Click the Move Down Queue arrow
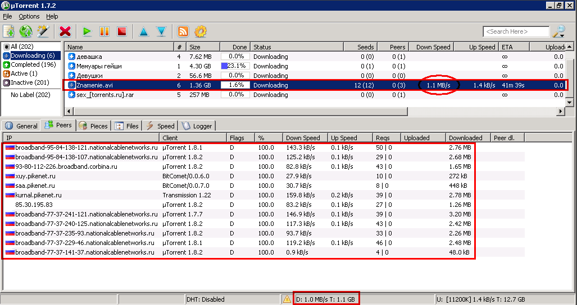The height and width of the screenshot is (305, 577). click(x=161, y=31)
